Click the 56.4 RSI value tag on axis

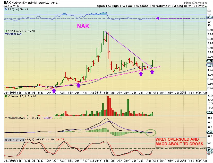(210, 17)
